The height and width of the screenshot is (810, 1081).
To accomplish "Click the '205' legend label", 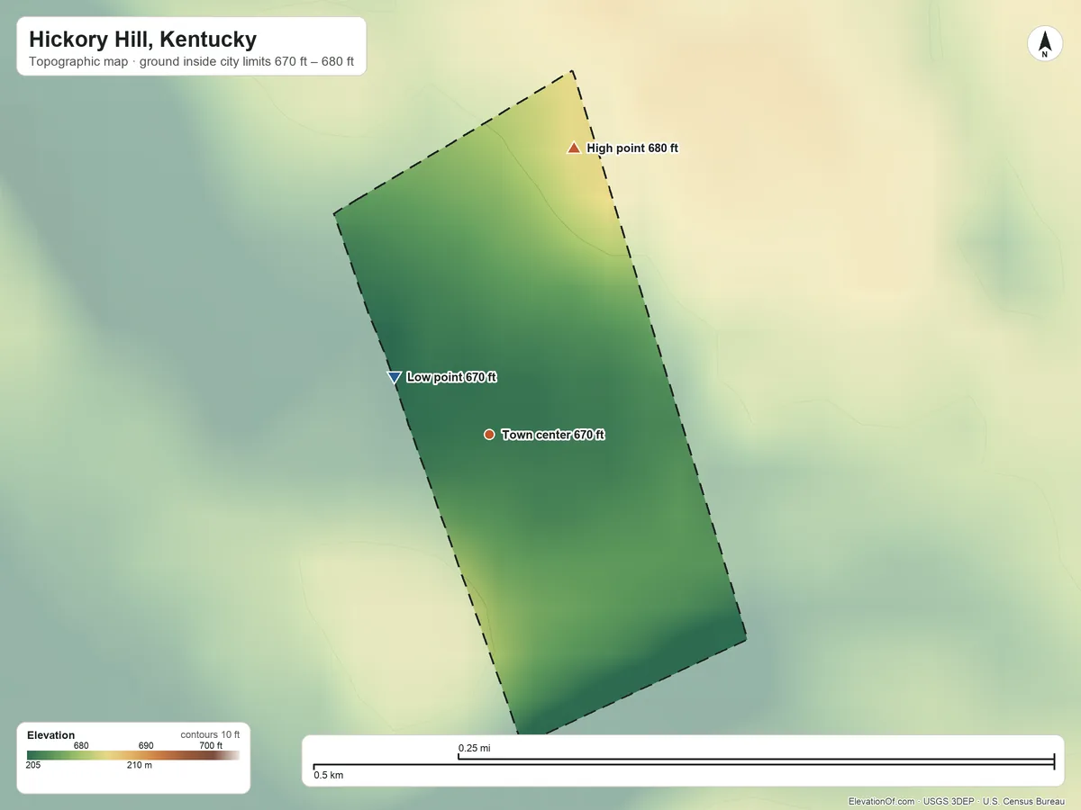I will (x=33, y=766).
